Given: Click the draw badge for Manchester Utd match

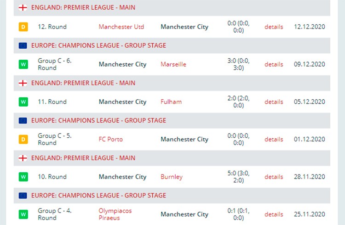Looking at the screenshot, I should click(x=23, y=27).
